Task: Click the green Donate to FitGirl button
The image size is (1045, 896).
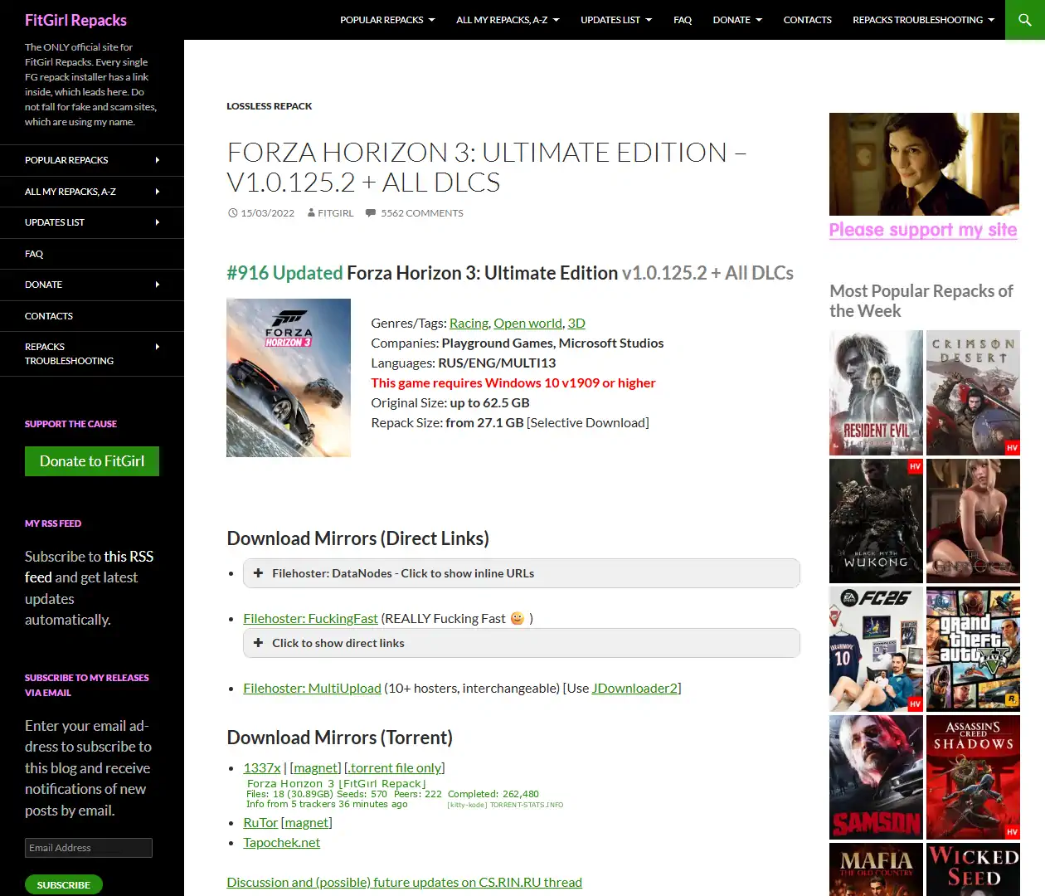Action: tap(91, 461)
